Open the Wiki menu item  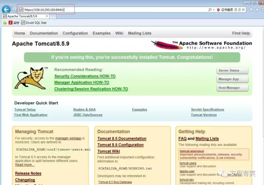point(119,33)
